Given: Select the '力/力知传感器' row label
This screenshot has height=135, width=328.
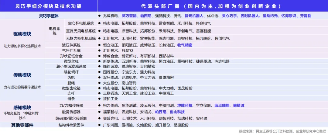Looking at the screenshot, I should [x=71, y=106].
